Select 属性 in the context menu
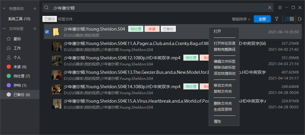Image resolution: width=305 pixels, height=135 pixels. 217,121
